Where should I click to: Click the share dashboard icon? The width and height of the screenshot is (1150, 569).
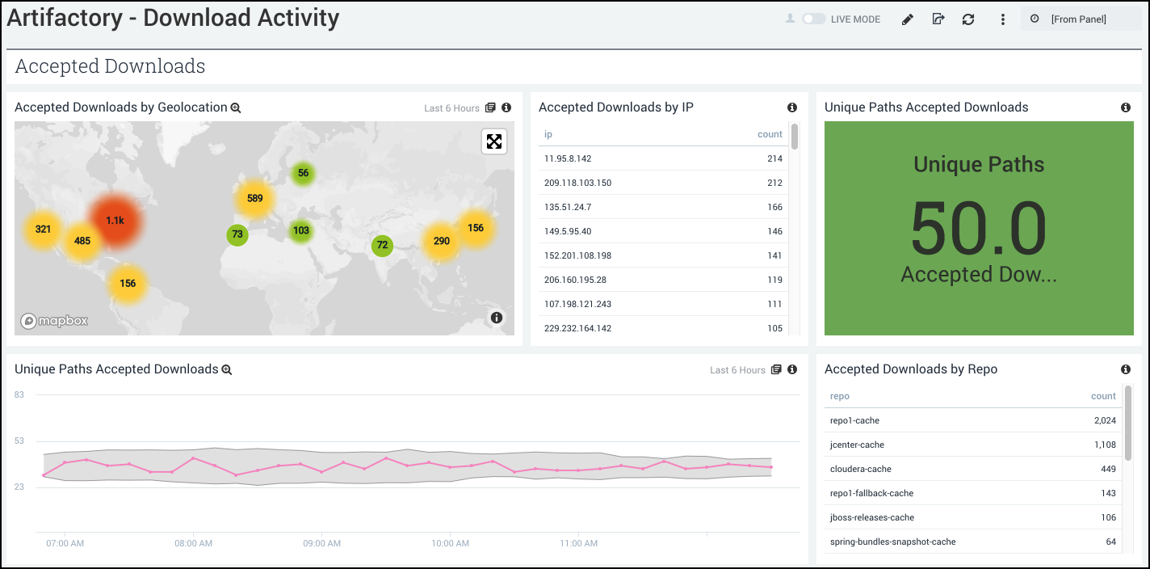tap(938, 19)
